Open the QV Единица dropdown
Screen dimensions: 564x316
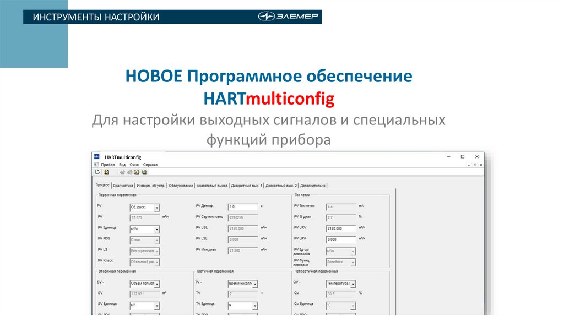coord(341,306)
